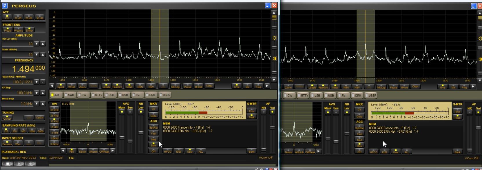Click the Spect display button
This screenshot has width=482, height=170.
tap(61, 86)
